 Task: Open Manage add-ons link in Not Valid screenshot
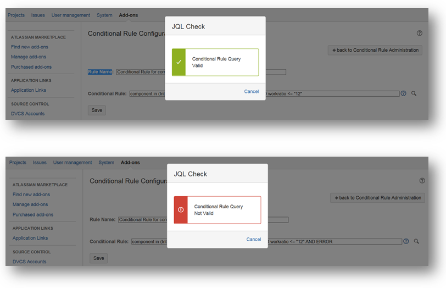30,204
